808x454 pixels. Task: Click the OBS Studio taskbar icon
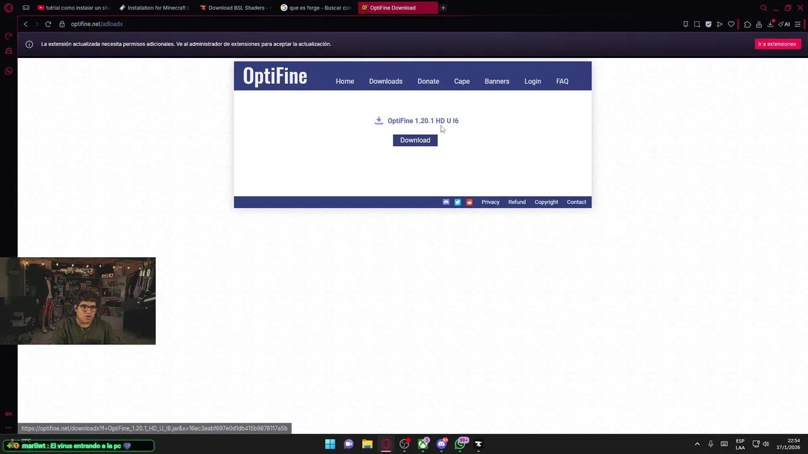tap(405, 444)
